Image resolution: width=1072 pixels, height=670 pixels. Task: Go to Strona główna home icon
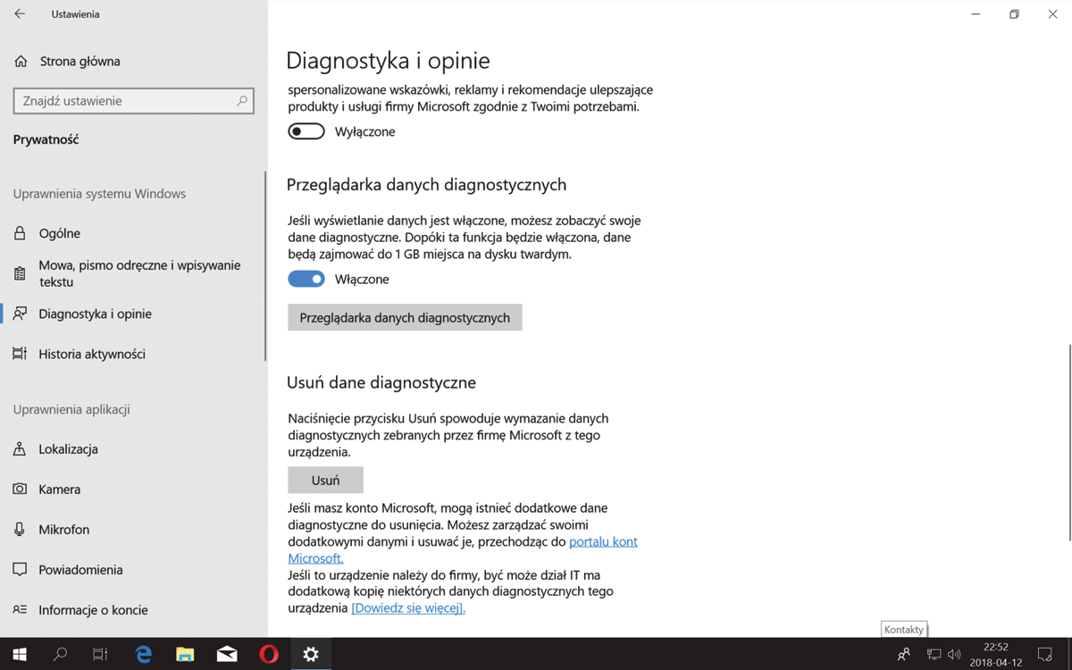pos(21,62)
